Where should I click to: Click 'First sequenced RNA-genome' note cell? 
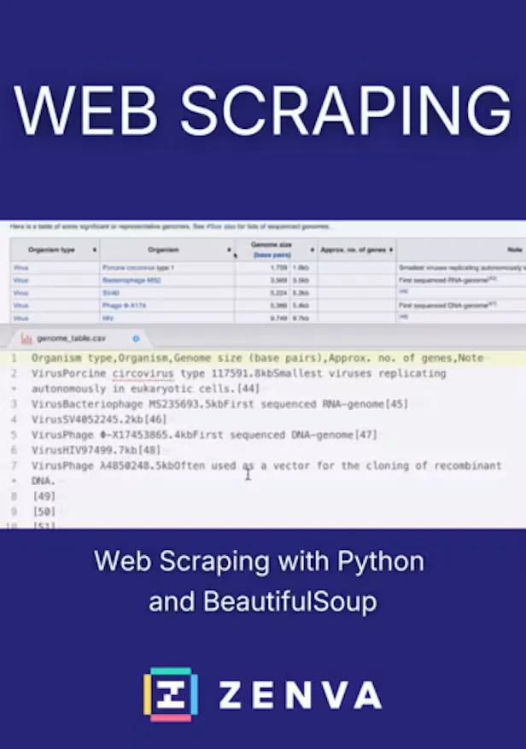[x=447, y=280]
